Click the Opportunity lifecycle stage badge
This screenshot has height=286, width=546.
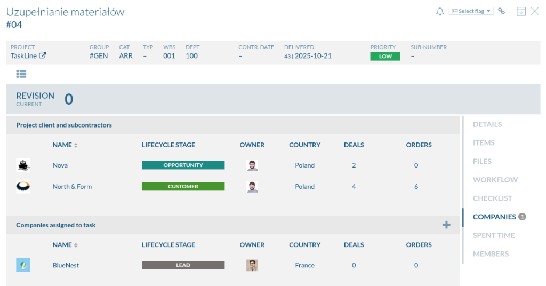(183, 165)
